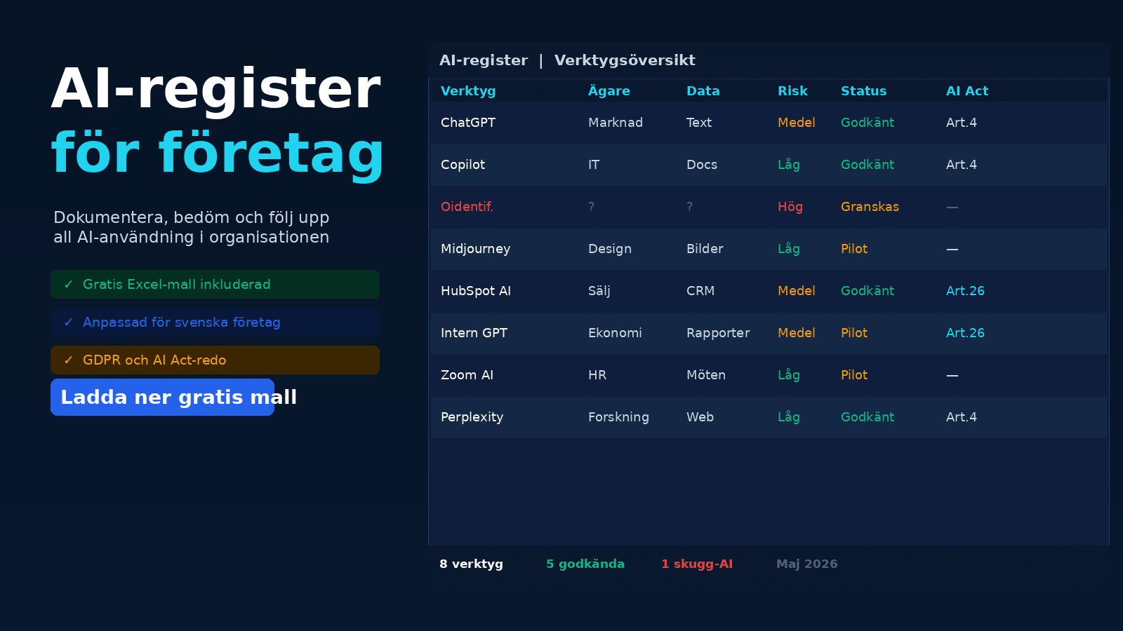Click the IT owner in Copilot row

(594, 165)
